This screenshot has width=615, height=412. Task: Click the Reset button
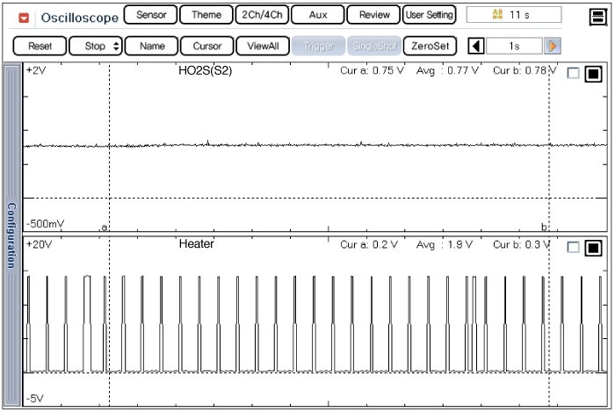click(x=40, y=47)
